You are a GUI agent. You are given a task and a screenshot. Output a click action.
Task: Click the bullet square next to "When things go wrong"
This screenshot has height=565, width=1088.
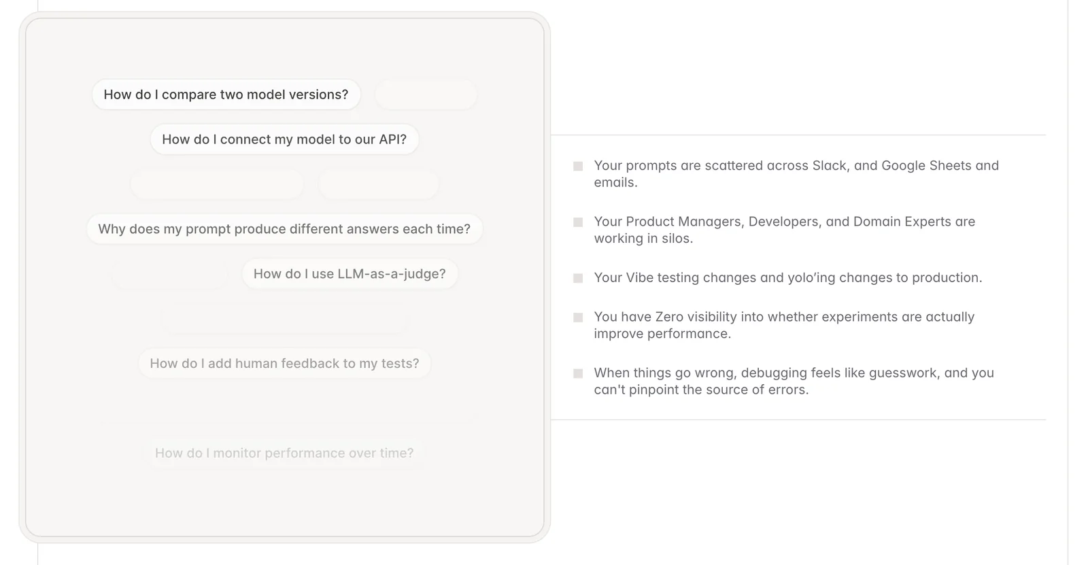578,373
